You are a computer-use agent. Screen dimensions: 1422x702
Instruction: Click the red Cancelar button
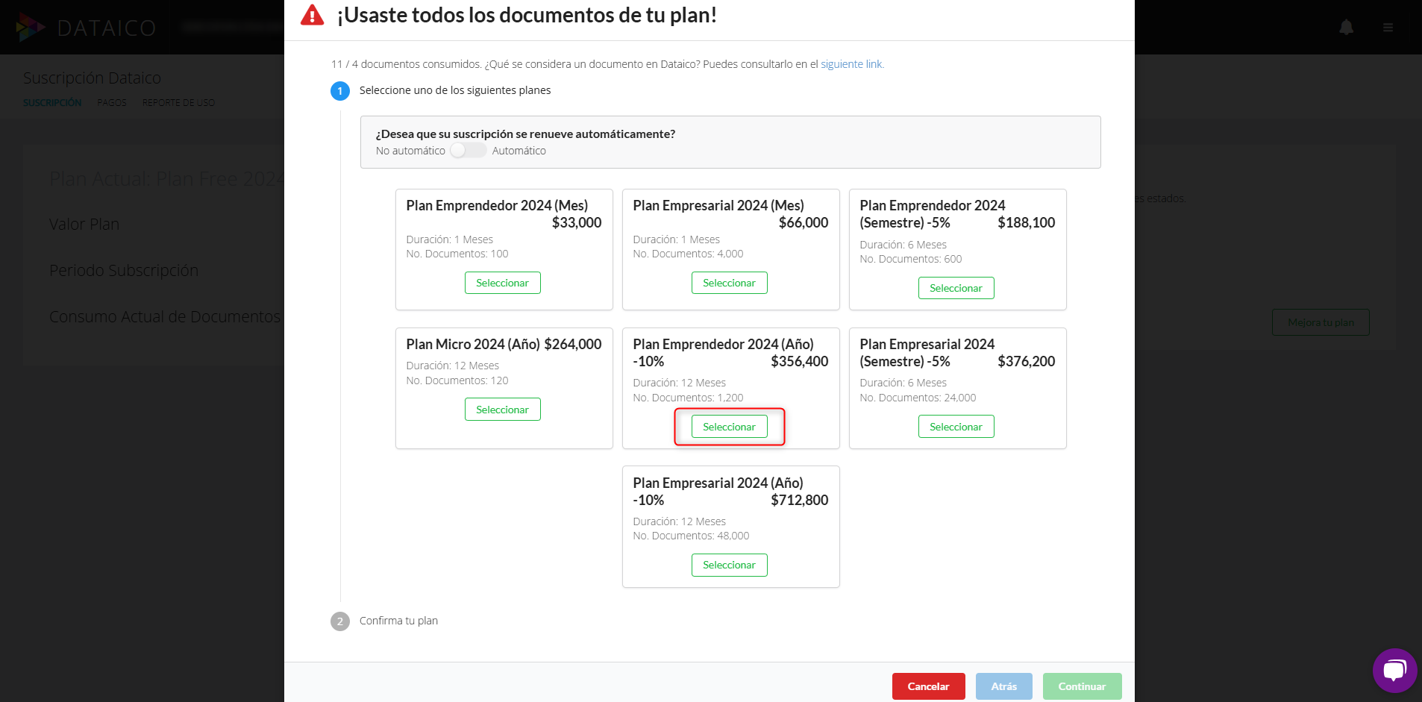click(x=928, y=686)
